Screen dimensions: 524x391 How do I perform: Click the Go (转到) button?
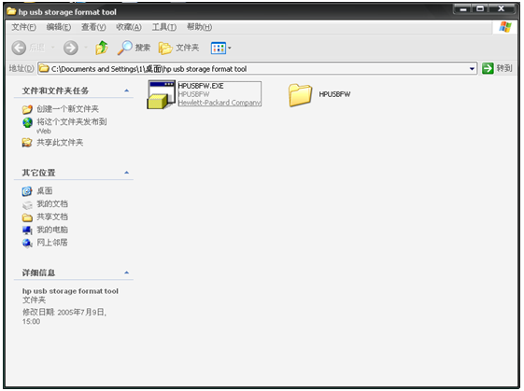(x=497, y=68)
